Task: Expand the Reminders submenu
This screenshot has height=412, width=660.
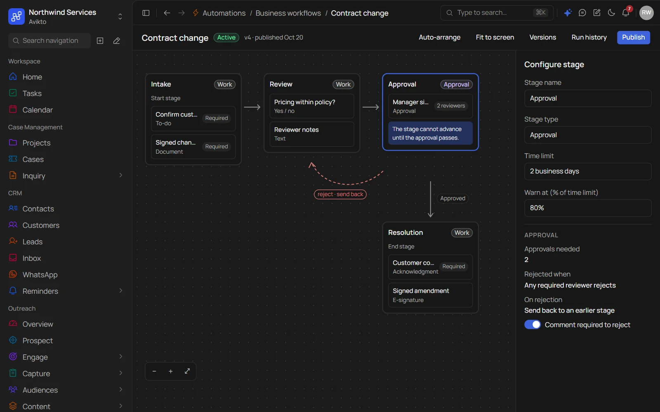Action: pyautogui.click(x=120, y=291)
